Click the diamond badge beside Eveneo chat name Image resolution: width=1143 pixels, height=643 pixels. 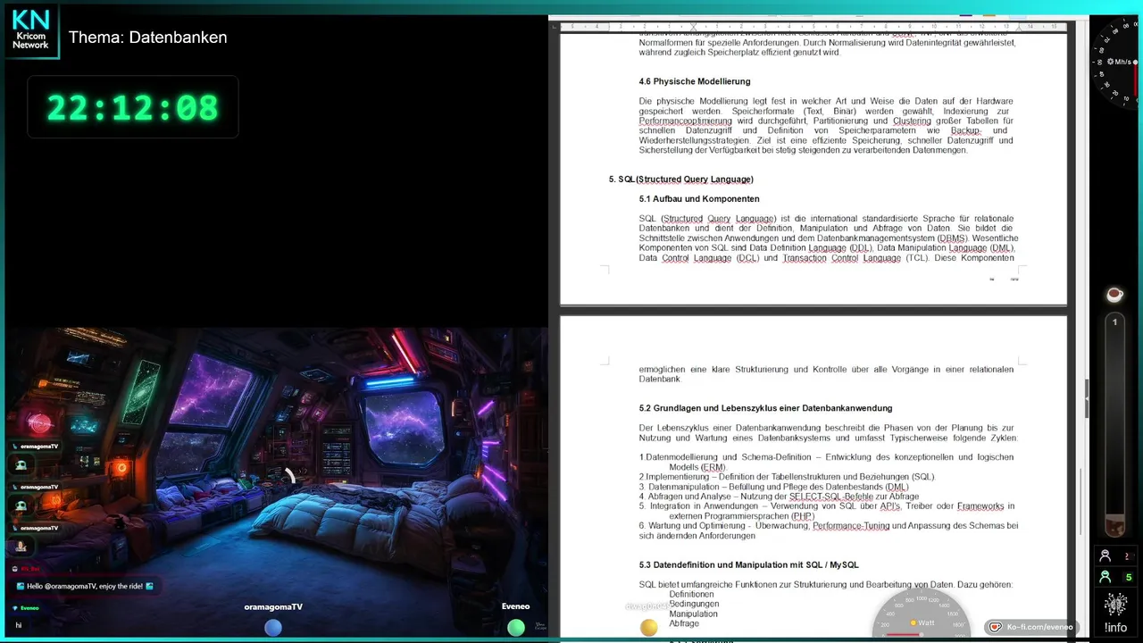coord(15,607)
